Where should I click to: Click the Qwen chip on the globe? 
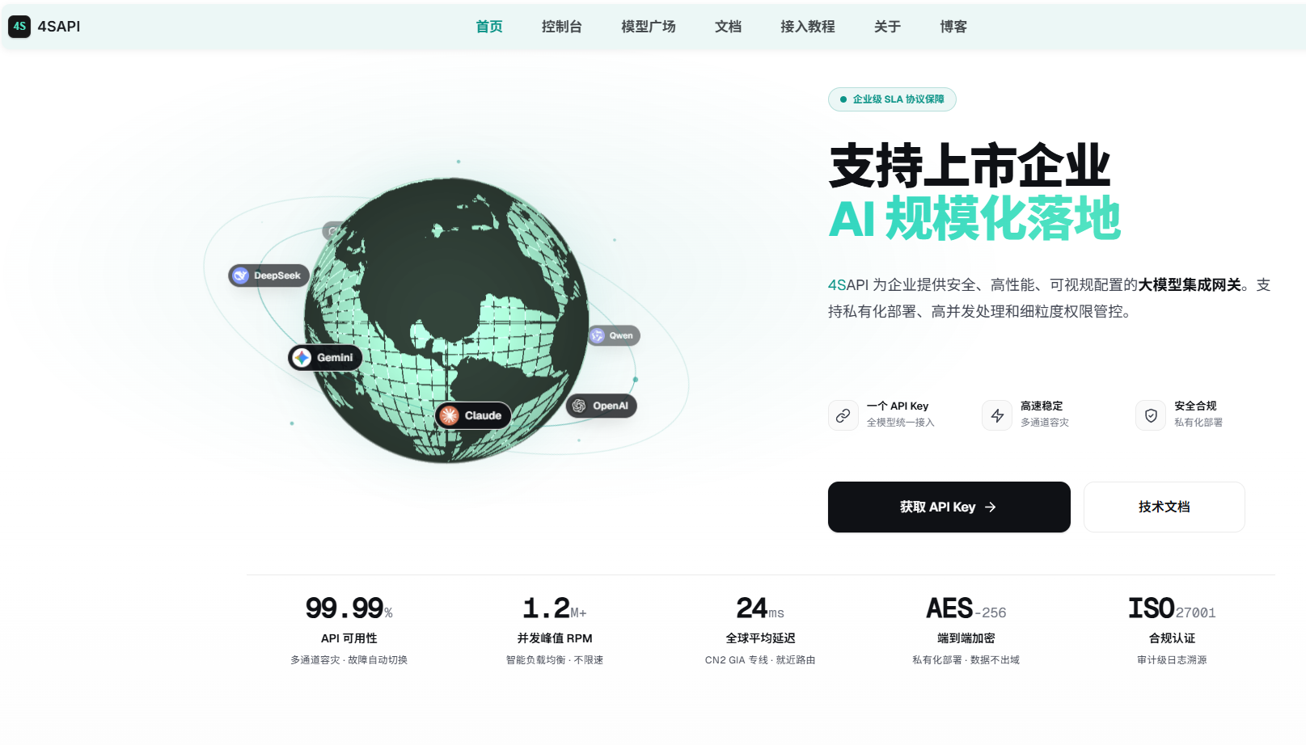pos(614,335)
